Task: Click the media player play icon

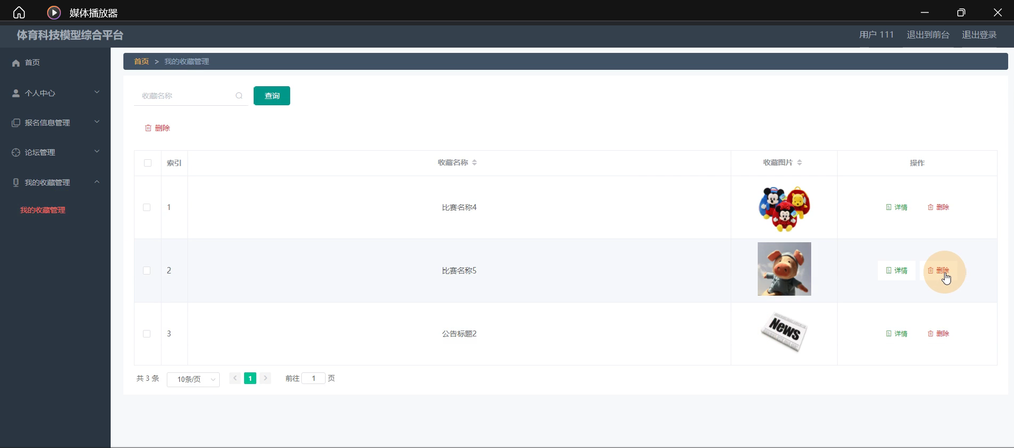Action: [54, 12]
